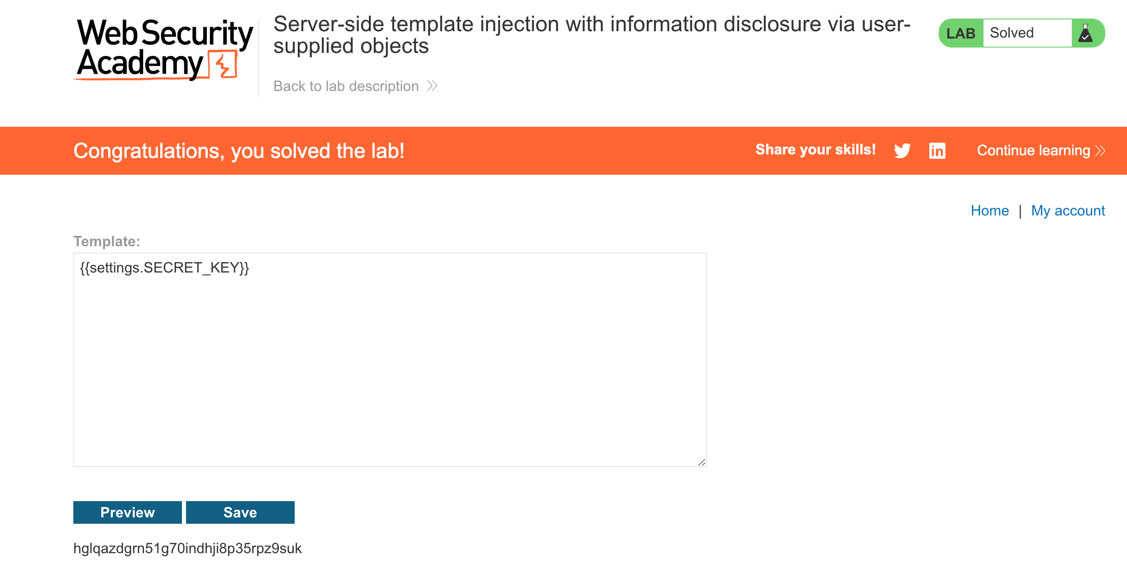Open the Back to lab description link

(346, 86)
